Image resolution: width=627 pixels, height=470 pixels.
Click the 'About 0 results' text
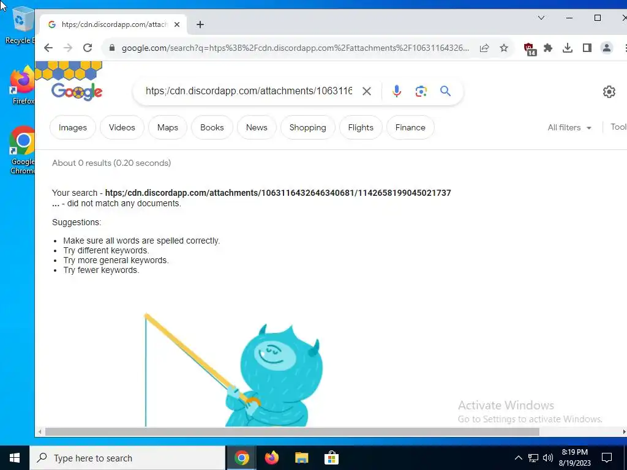(x=111, y=163)
